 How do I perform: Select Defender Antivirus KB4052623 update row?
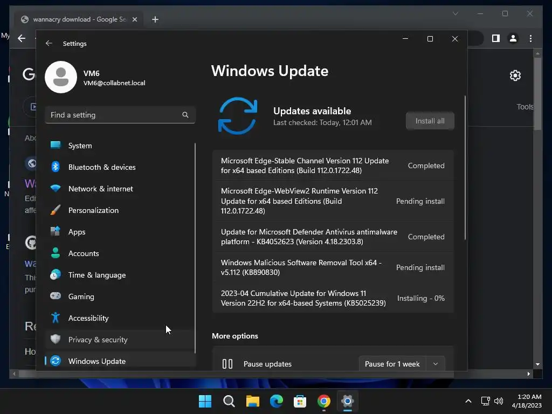click(x=333, y=237)
